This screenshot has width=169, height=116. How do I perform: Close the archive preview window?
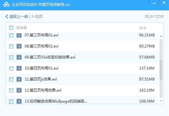click(x=164, y=3)
